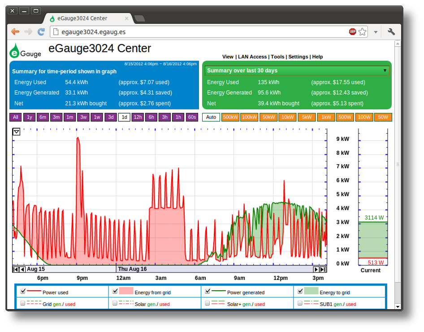Toggle the Energy from grid checkbox
The height and width of the screenshot is (332, 424).
tap(115, 291)
